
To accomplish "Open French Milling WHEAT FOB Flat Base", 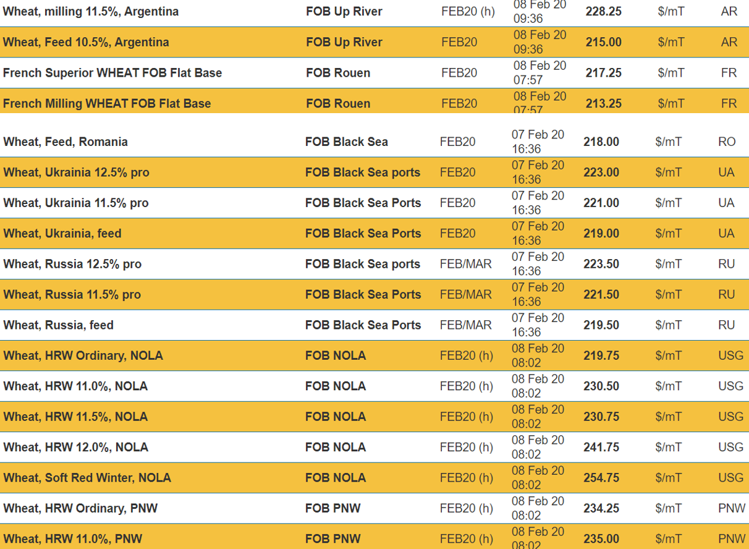I will coord(107,103).
